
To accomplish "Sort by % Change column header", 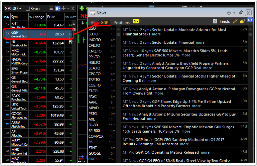I will (36, 17).
